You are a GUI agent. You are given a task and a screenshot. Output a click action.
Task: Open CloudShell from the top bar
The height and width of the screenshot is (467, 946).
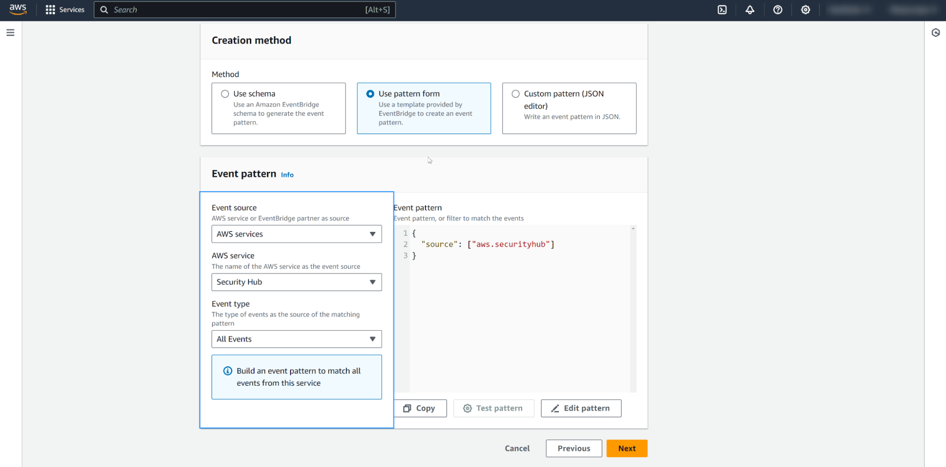(x=722, y=9)
